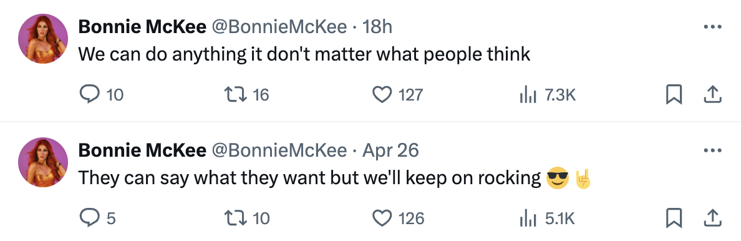
Task: Bookmark the "We can do anything" tweet
Action: 674,95
